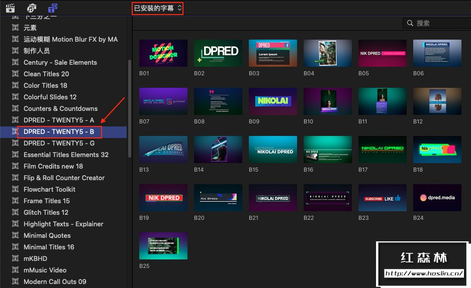The width and height of the screenshot is (471, 288).
Task: Select the B05 title thumbnail
Action: [x=383, y=53]
